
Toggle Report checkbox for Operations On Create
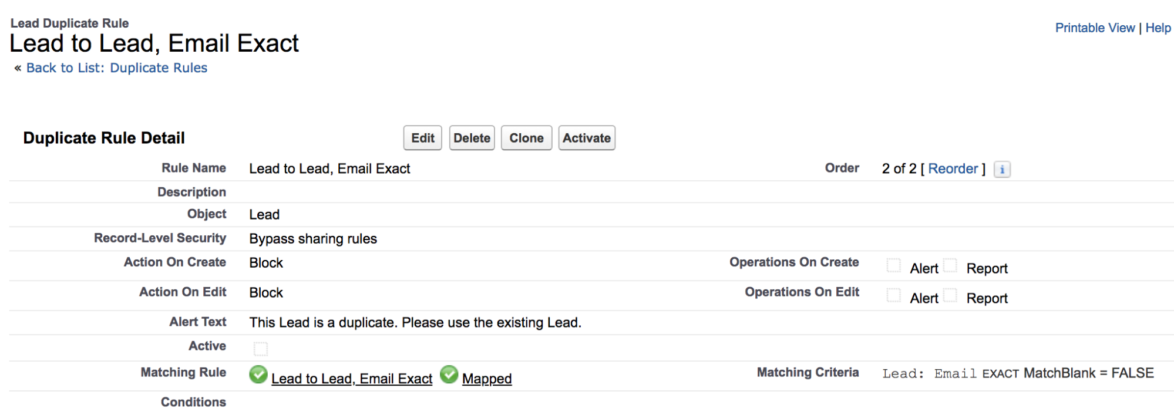(x=950, y=265)
